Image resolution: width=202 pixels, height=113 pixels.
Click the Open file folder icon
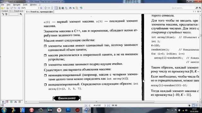click(2, 8)
